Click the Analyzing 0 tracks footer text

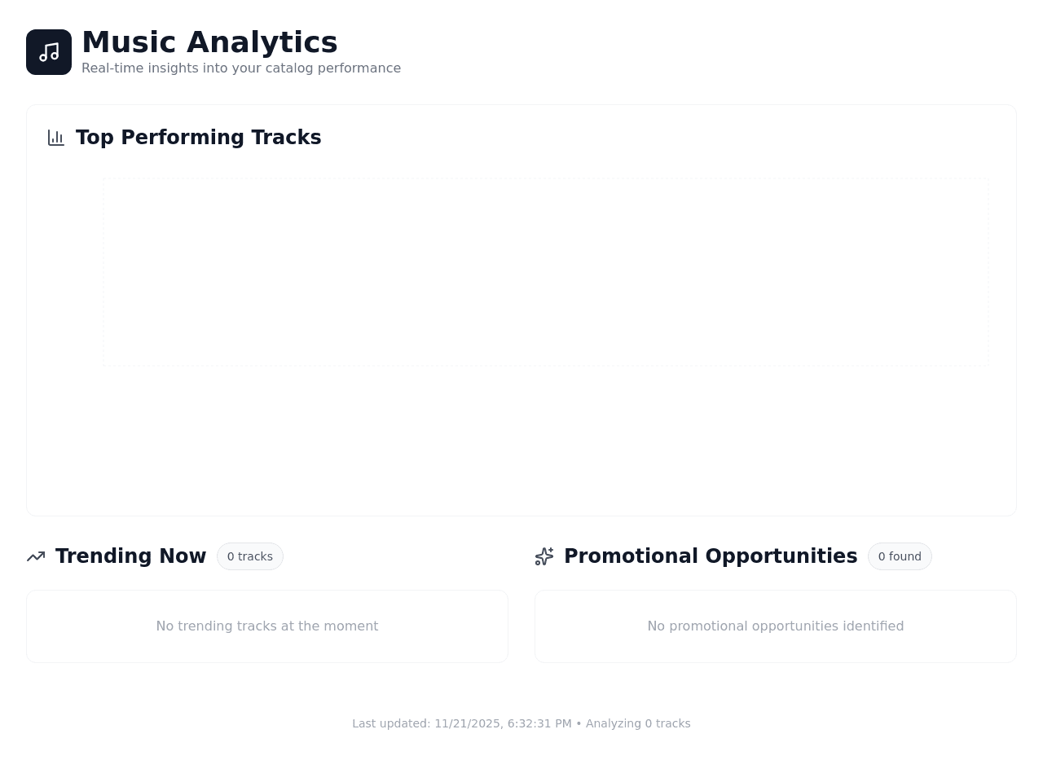tap(638, 723)
